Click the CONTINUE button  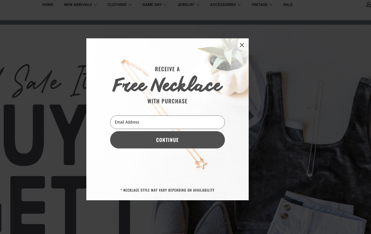coord(168,140)
